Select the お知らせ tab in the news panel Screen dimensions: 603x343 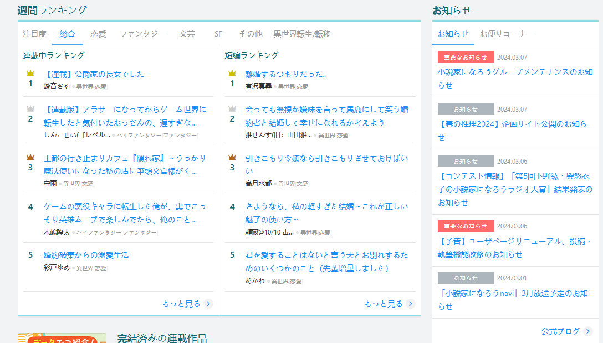453,34
